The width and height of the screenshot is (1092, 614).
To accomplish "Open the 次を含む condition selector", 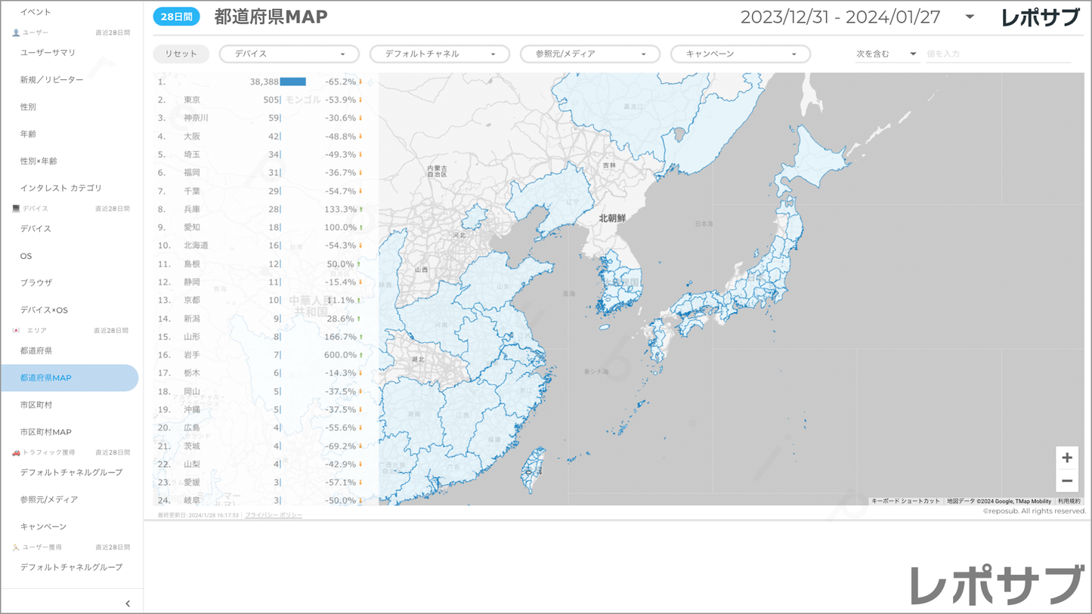I will point(886,54).
